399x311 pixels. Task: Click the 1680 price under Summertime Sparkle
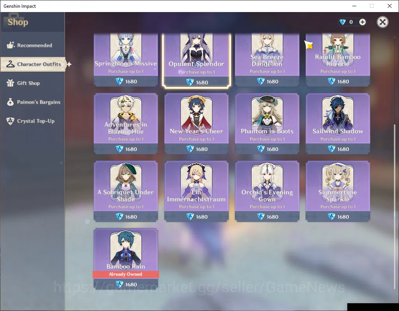(x=343, y=217)
